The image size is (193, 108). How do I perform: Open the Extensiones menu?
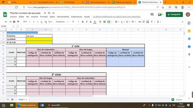coord(77,17)
